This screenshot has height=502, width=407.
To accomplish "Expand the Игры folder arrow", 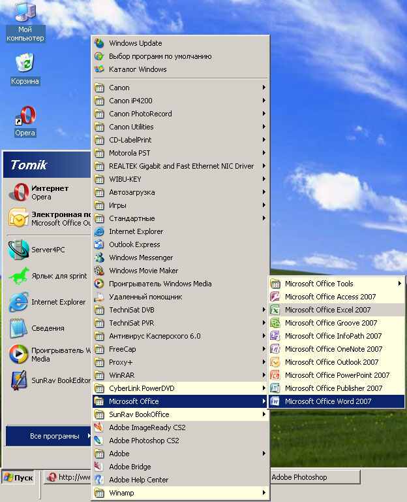I will [264, 205].
